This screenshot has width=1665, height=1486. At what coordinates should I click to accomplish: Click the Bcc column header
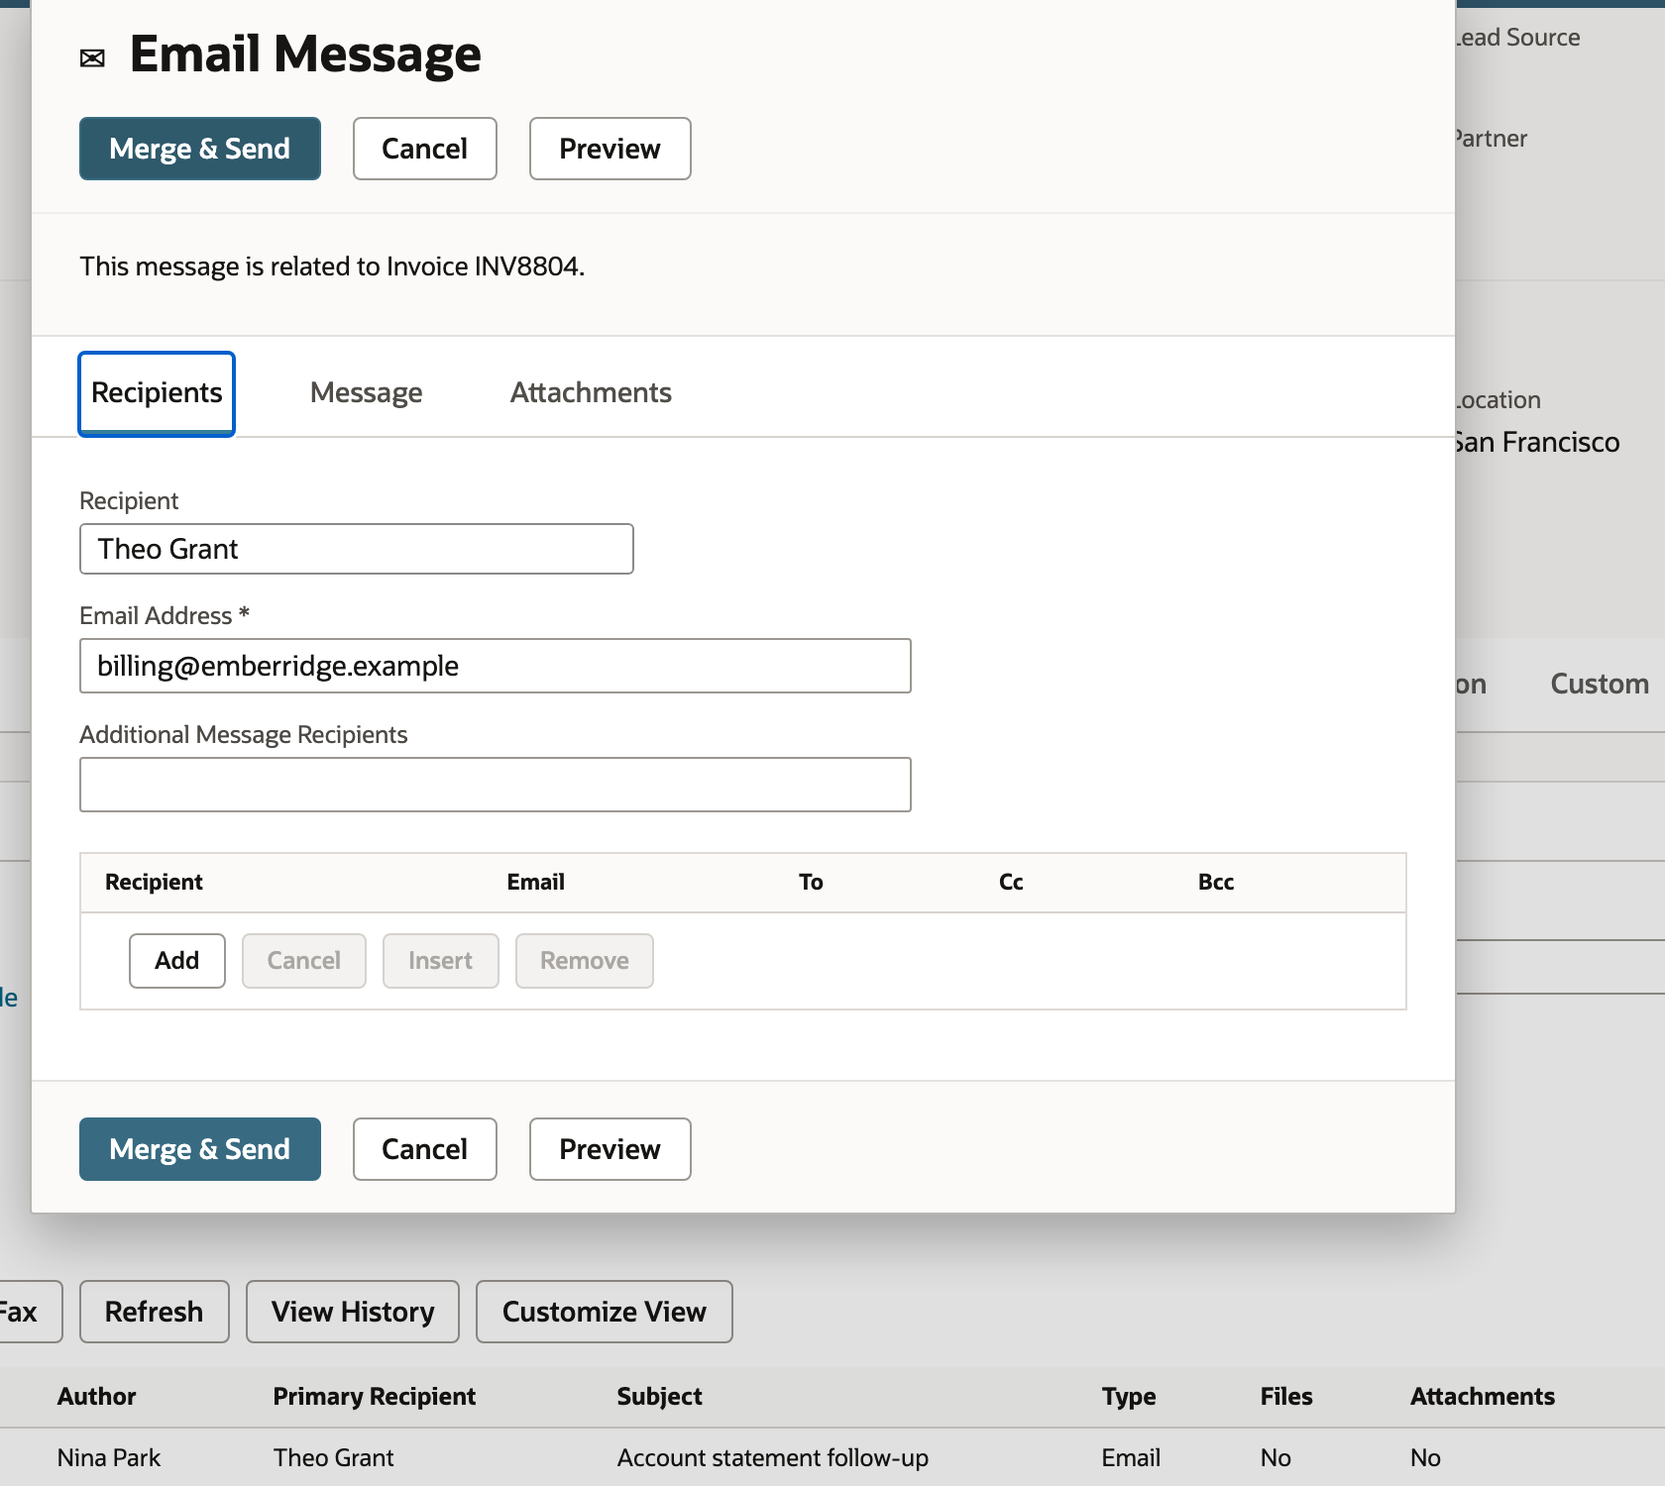pyautogui.click(x=1216, y=882)
